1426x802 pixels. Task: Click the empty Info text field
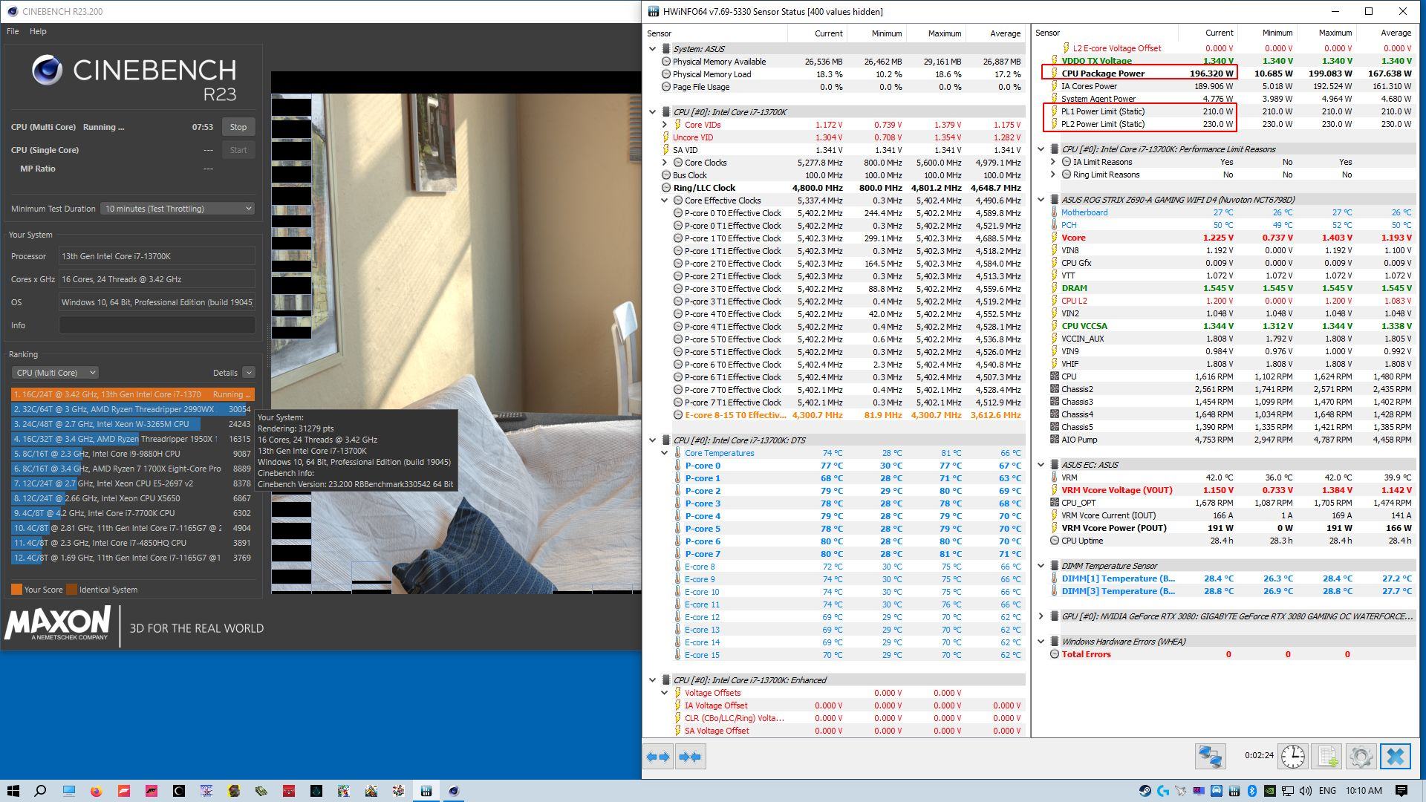click(x=157, y=325)
